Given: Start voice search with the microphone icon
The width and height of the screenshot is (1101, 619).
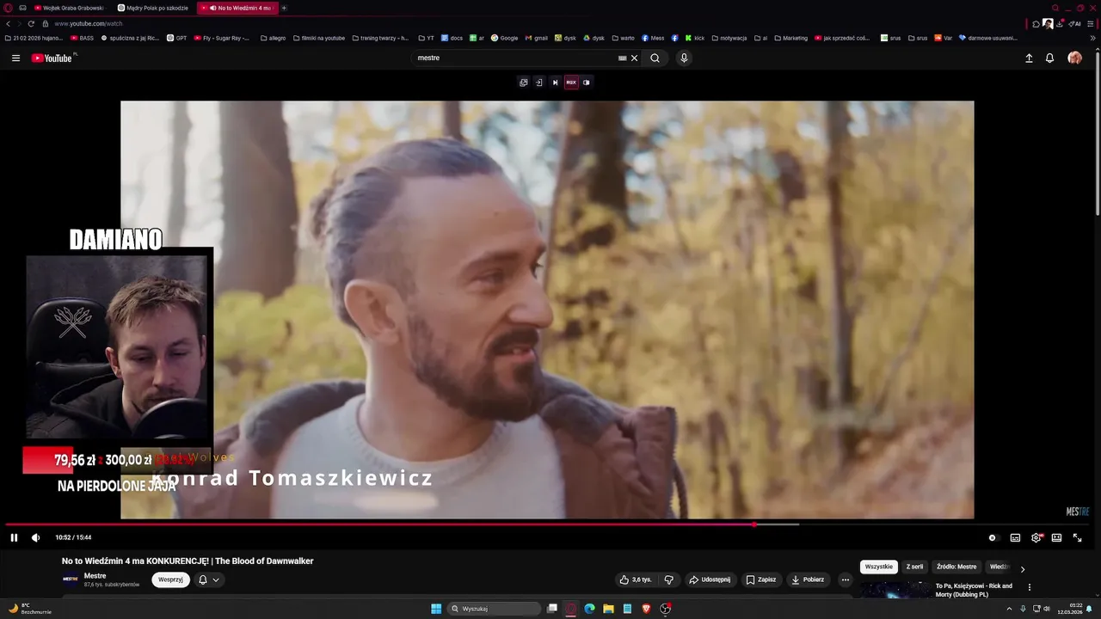Looking at the screenshot, I should [684, 58].
